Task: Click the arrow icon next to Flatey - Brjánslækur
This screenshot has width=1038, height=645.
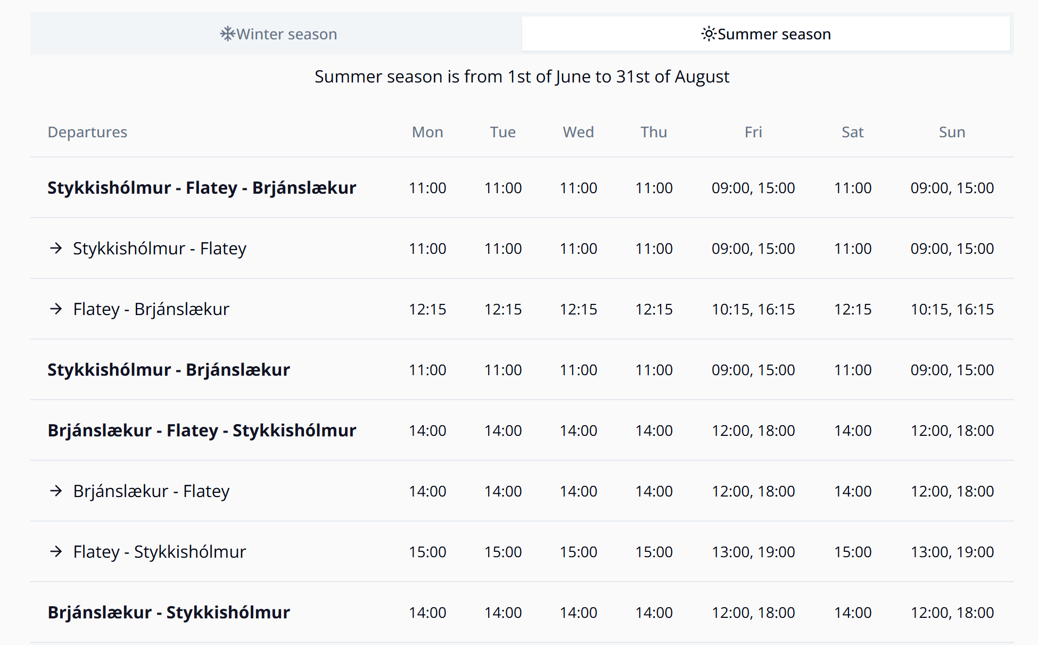Action: pos(56,309)
